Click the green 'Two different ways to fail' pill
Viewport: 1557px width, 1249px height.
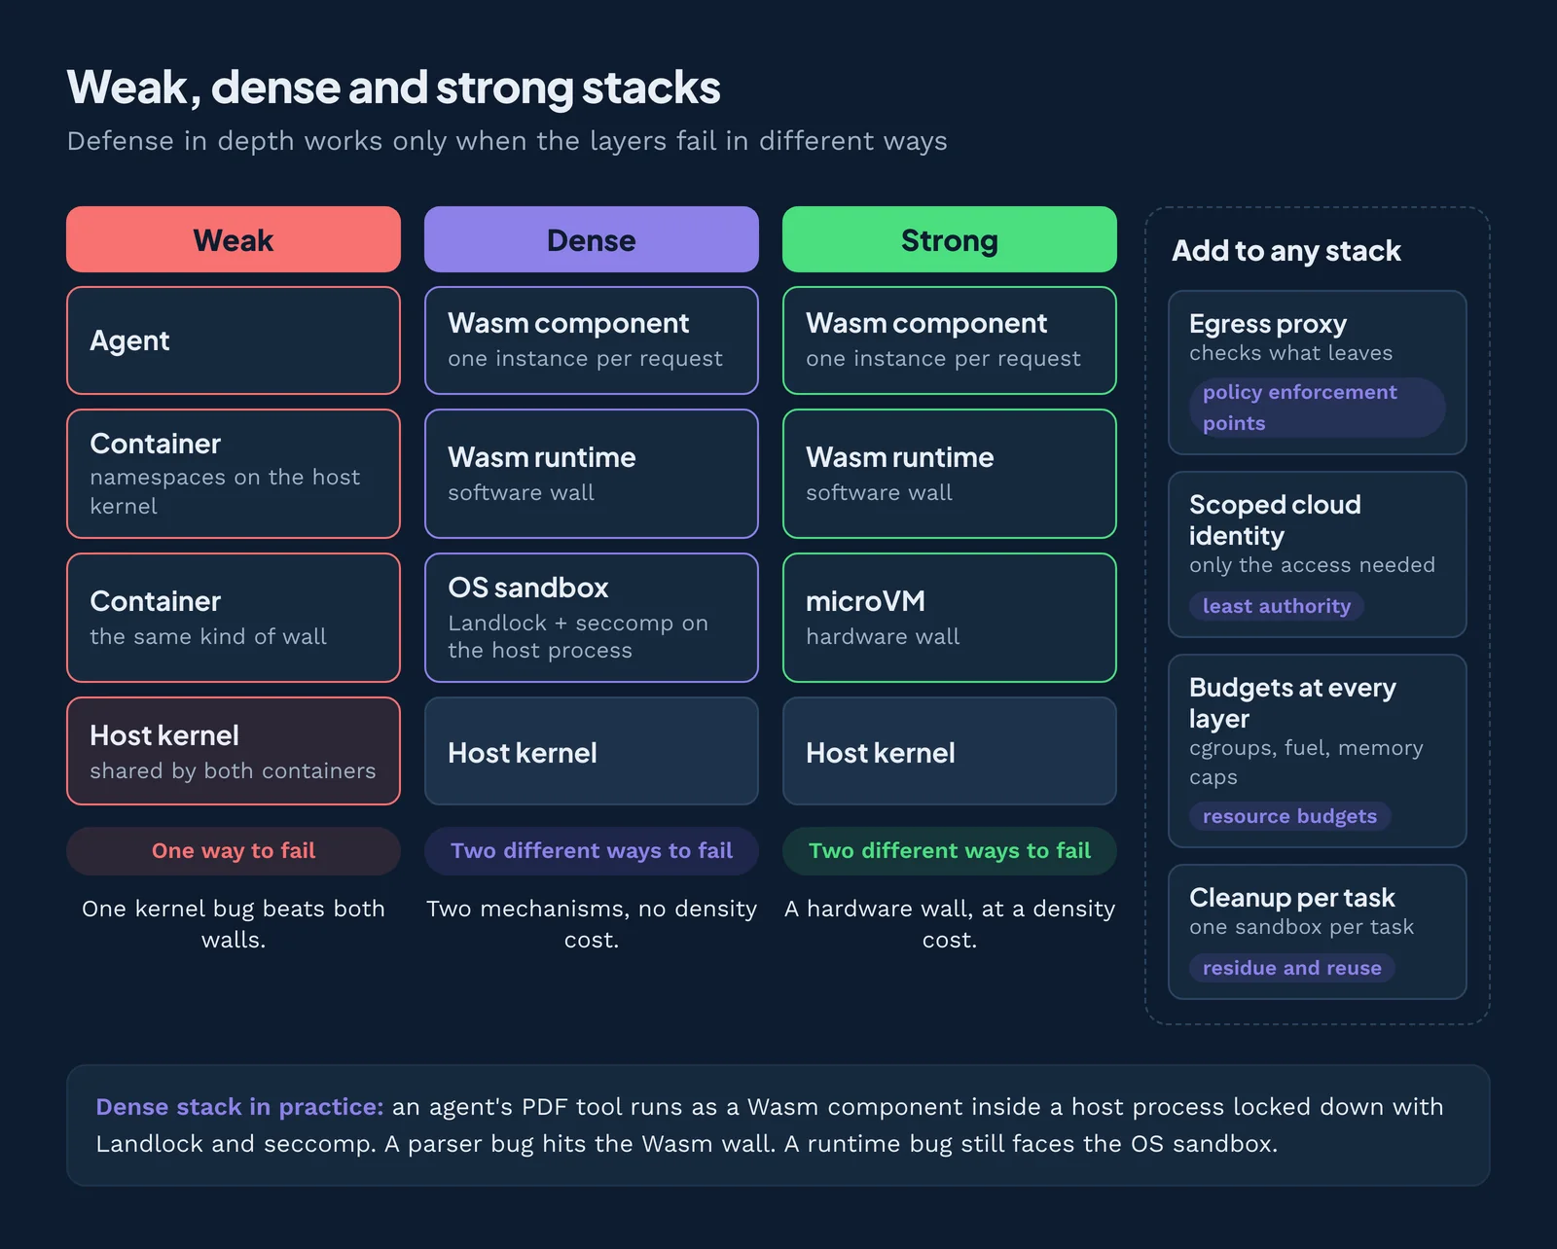[x=950, y=851]
